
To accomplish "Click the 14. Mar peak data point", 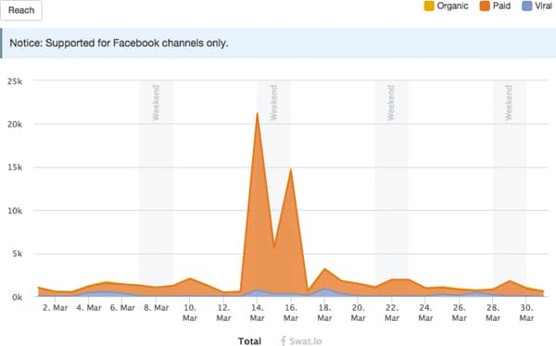I will [x=257, y=113].
